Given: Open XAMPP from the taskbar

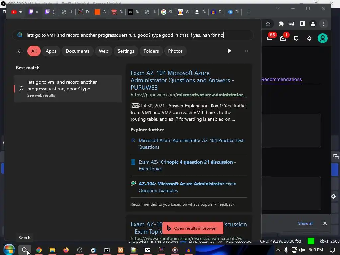Looking at the screenshot, I should tap(120, 250).
